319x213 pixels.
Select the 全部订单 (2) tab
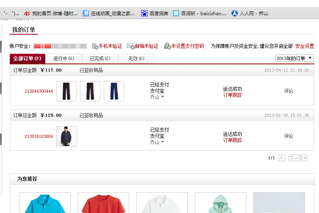[27, 59]
